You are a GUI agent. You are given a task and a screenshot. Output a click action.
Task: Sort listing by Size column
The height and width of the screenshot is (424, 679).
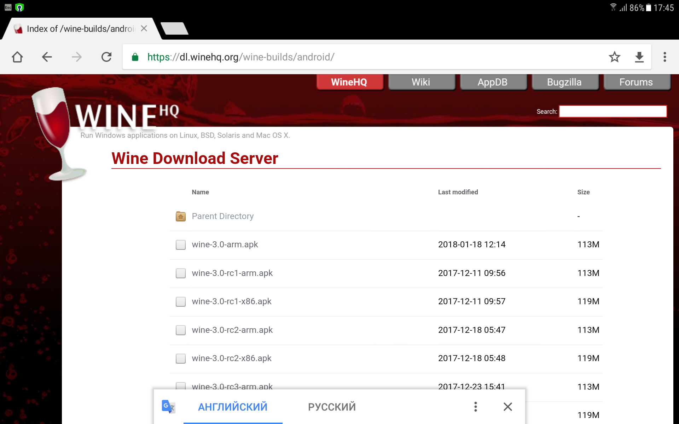click(x=584, y=192)
